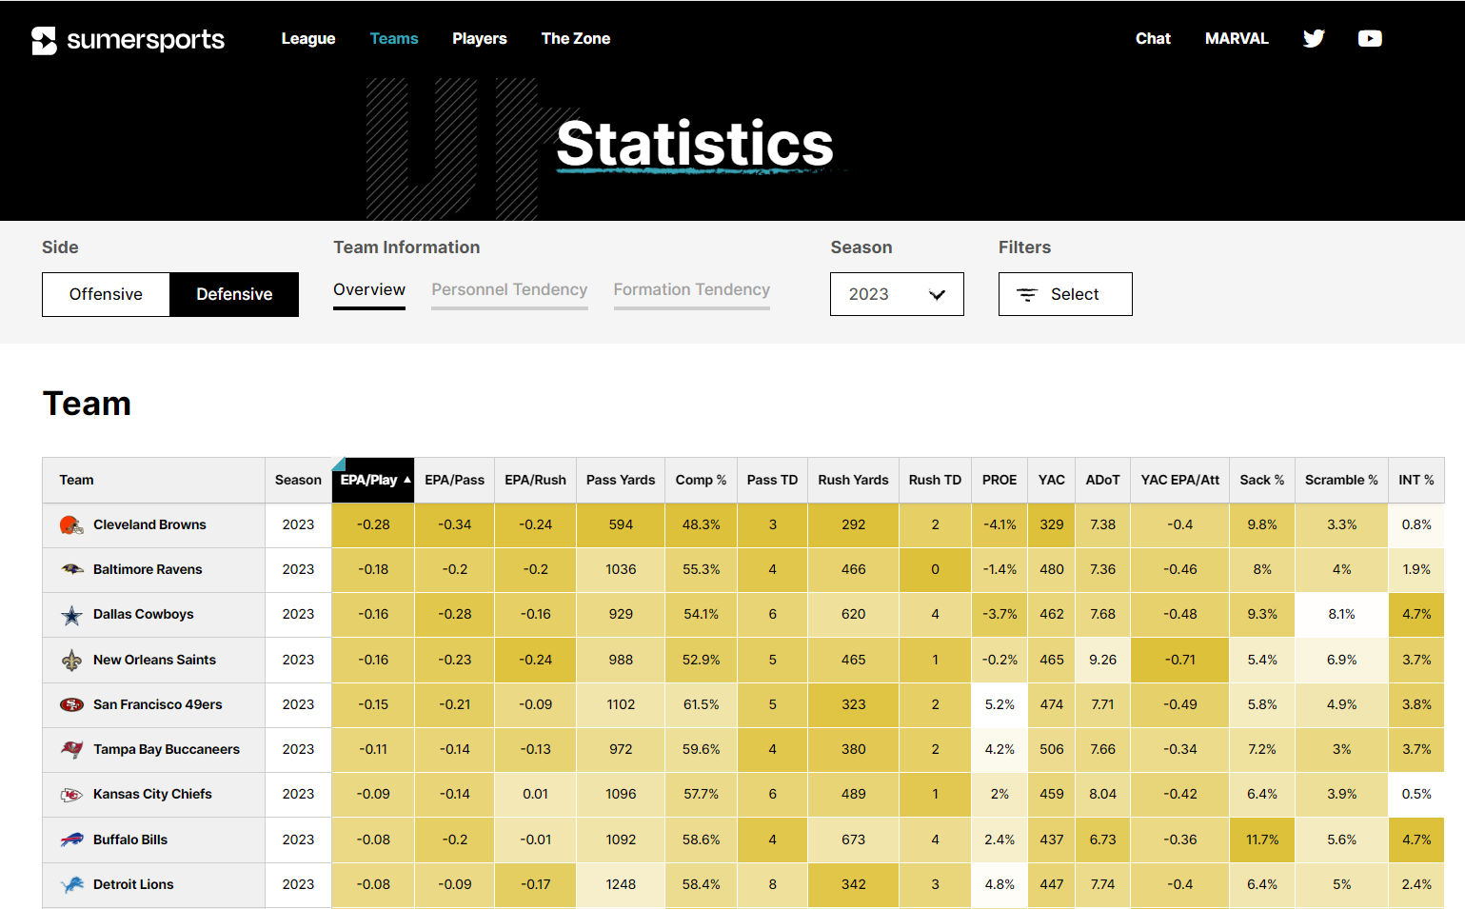Click the Ravens Rush TD value 0
This screenshot has height=909, width=1465.
[x=935, y=569]
